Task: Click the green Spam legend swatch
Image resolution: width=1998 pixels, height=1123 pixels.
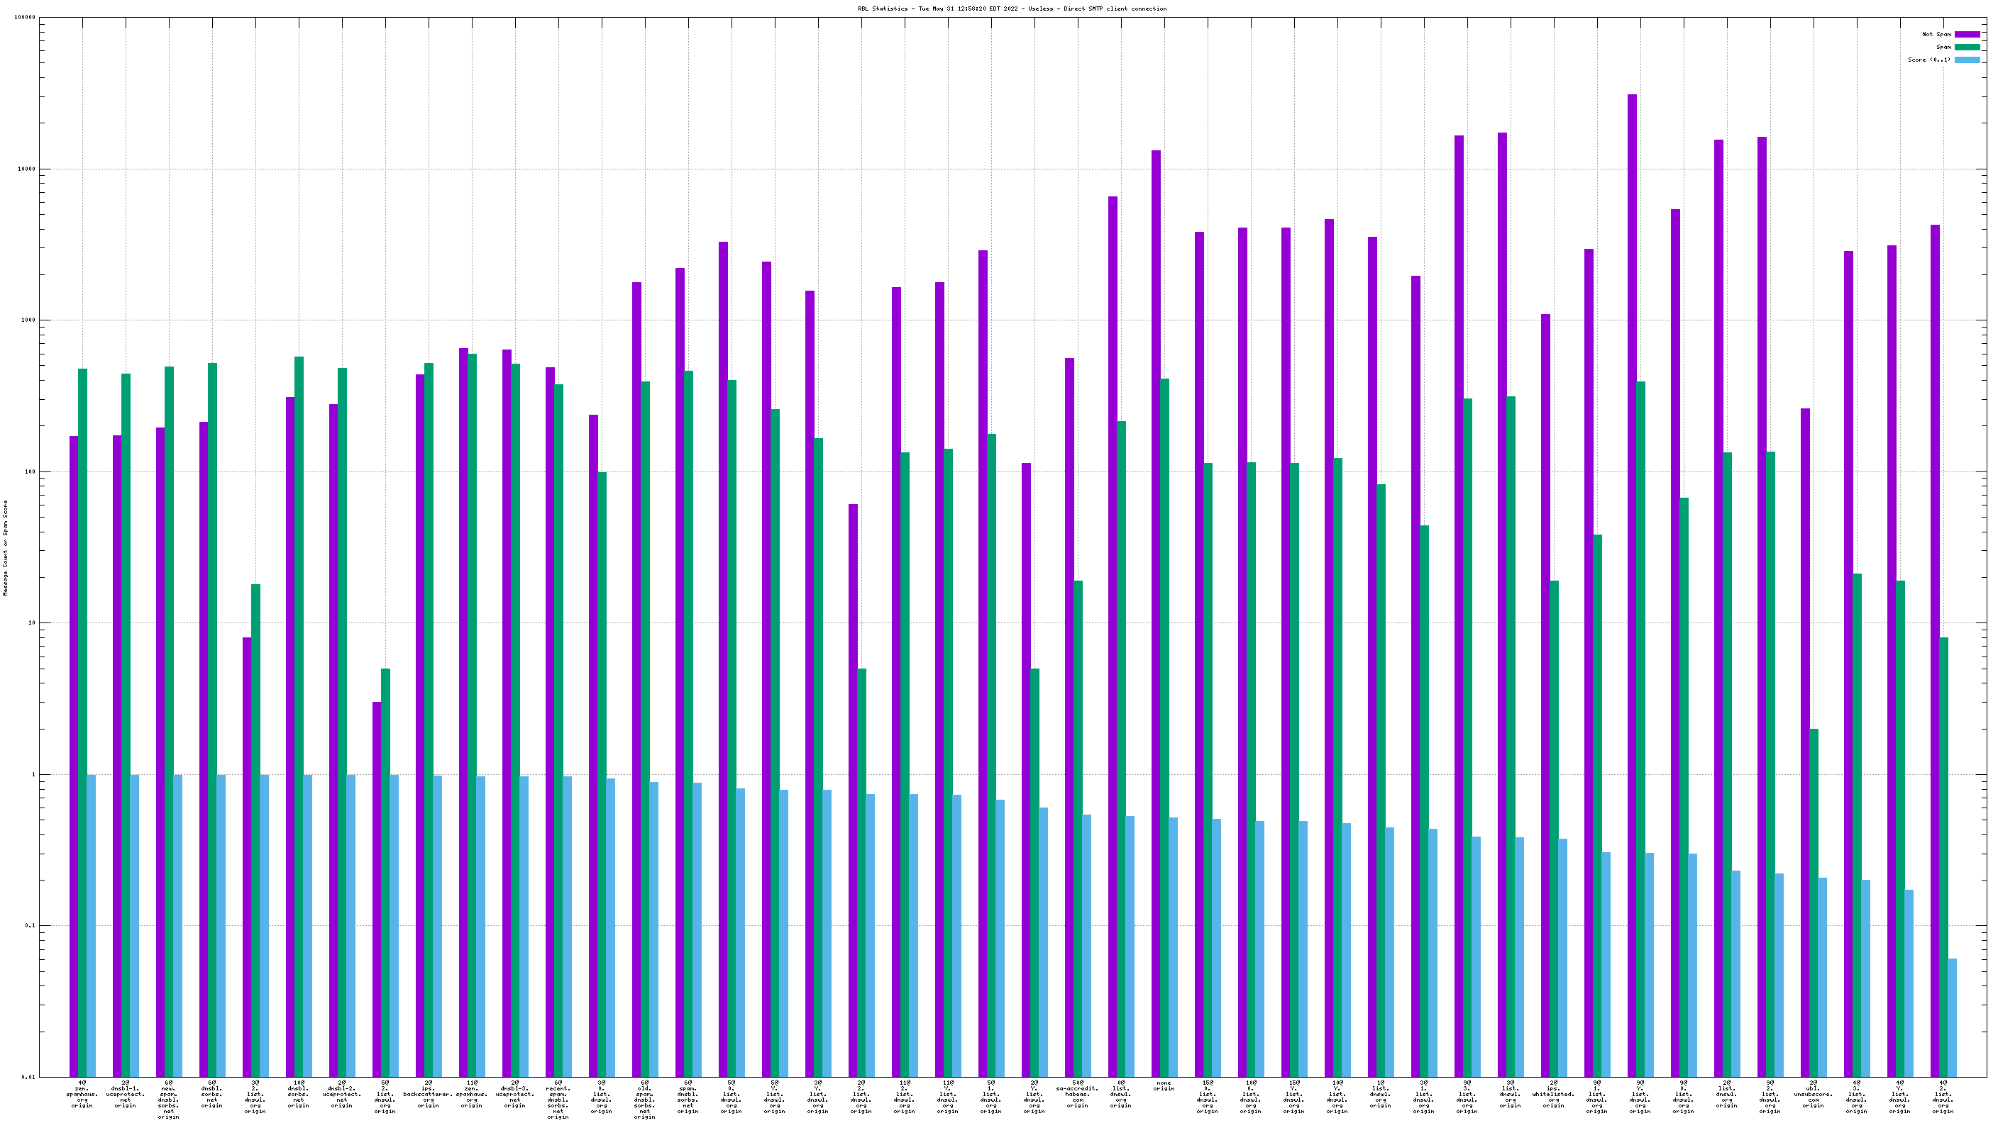Action: coord(1966,48)
